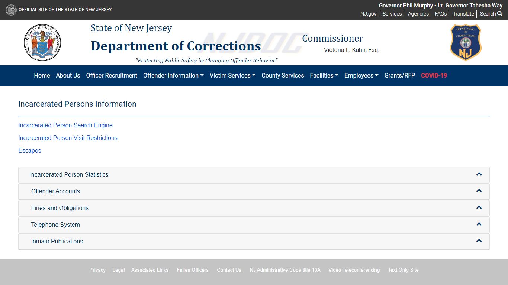Click the Search magnifier icon in top bar
508x285 pixels.
point(500,14)
